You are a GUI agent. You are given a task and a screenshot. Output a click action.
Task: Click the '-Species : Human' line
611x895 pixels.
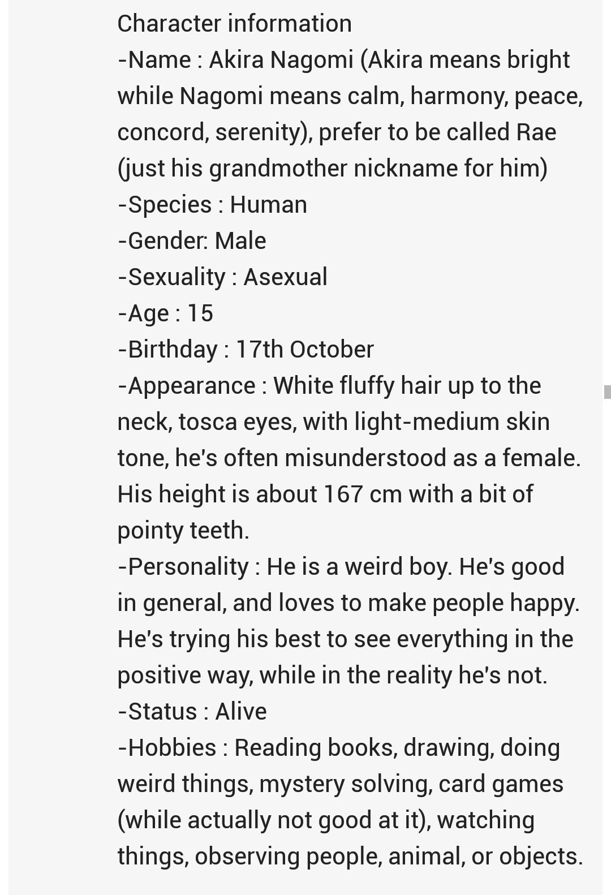pyautogui.click(x=212, y=204)
